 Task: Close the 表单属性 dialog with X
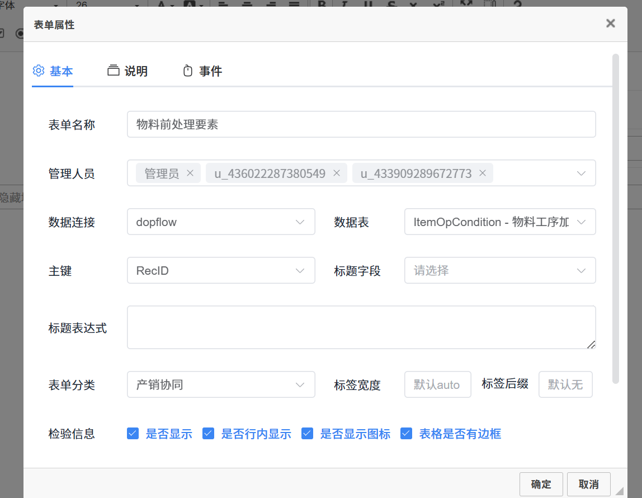click(610, 24)
